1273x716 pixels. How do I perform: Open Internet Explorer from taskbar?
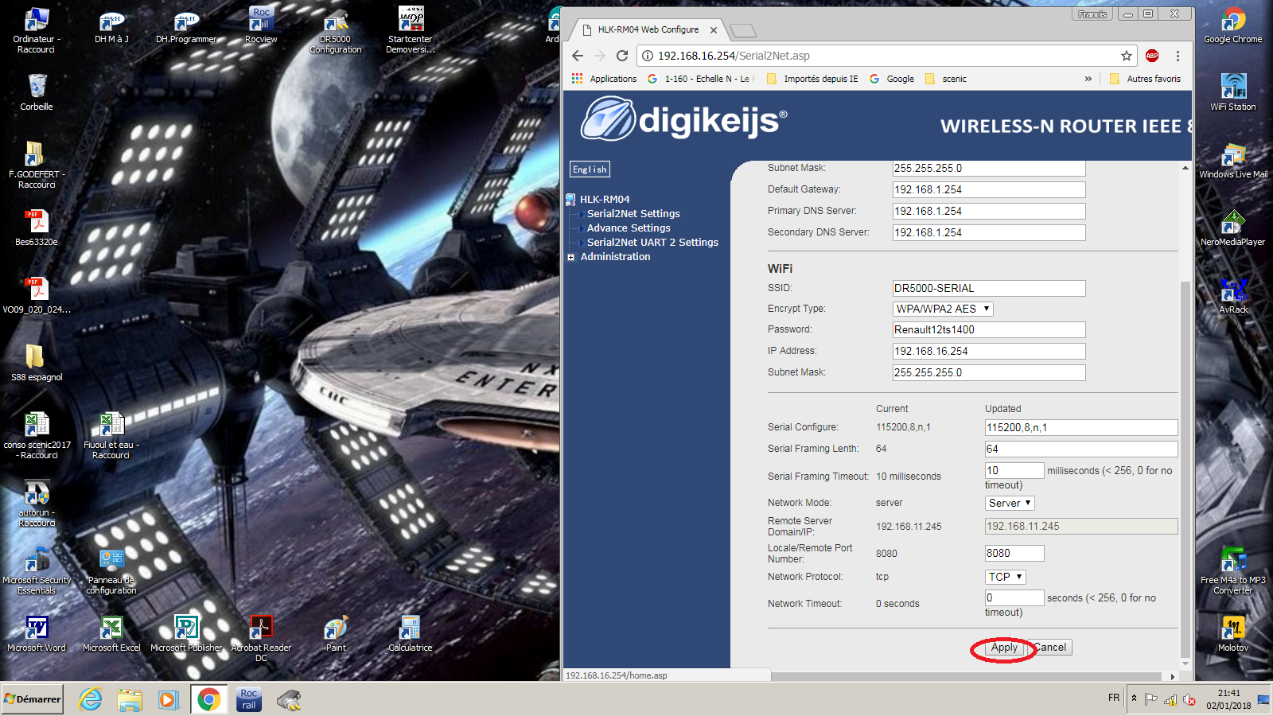click(91, 699)
